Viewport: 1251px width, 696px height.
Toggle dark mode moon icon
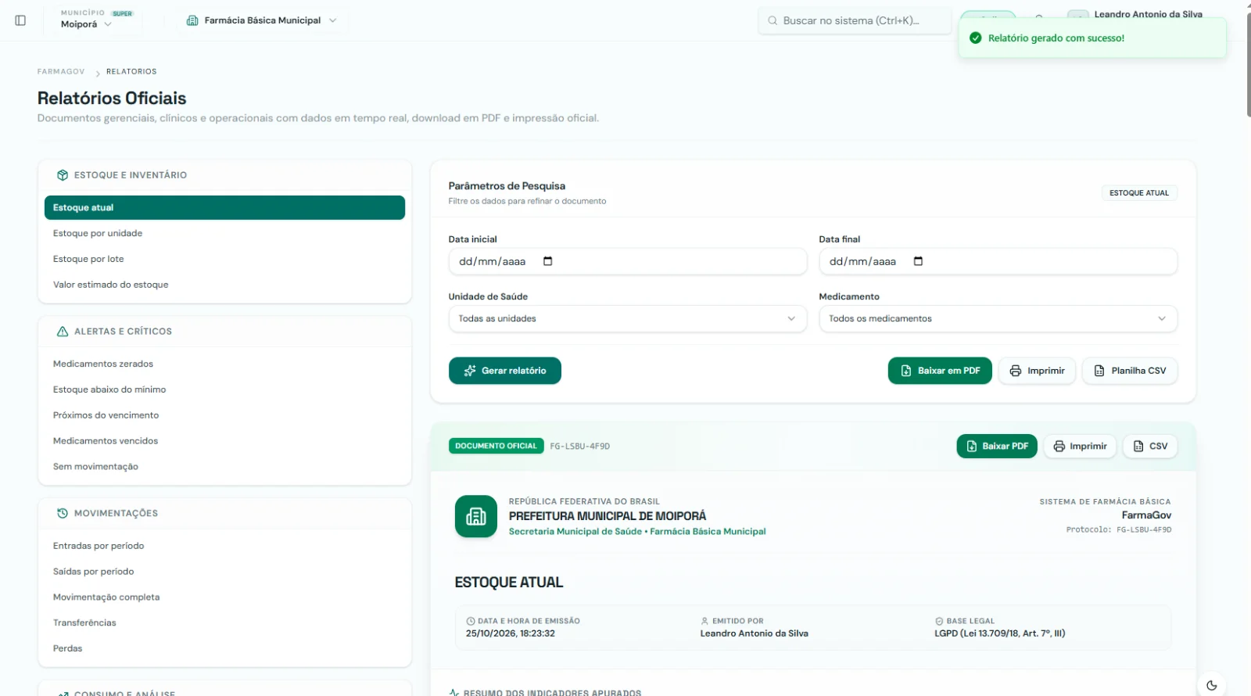click(x=1211, y=685)
